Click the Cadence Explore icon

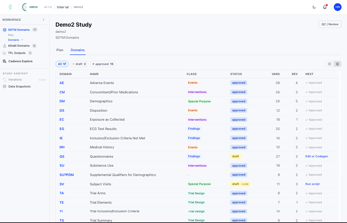click(x=4, y=61)
